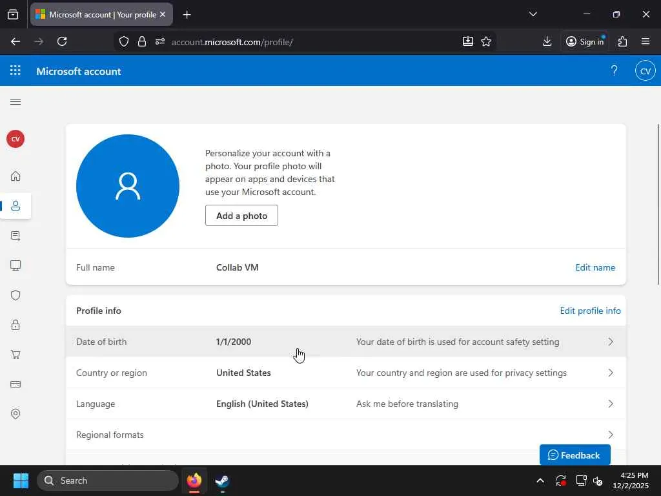Click the Date of birth value 1/1/2000
The width and height of the screenshot is (661, 496).
tap(234, 342)
